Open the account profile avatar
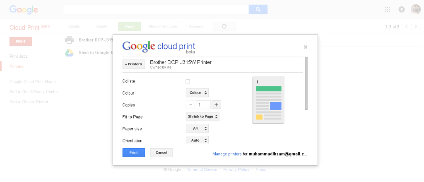424x182 pixels. 416,9
